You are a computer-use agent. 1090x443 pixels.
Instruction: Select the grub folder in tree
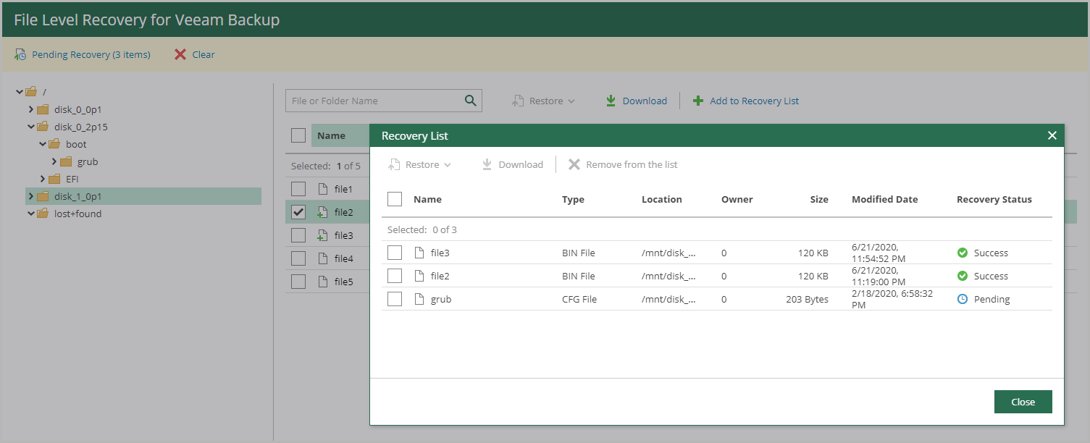click(88, 161)
